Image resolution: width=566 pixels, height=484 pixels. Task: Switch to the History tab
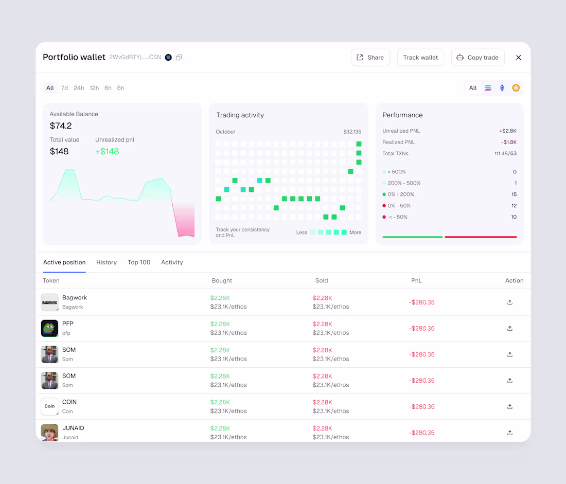pos(107,262)
